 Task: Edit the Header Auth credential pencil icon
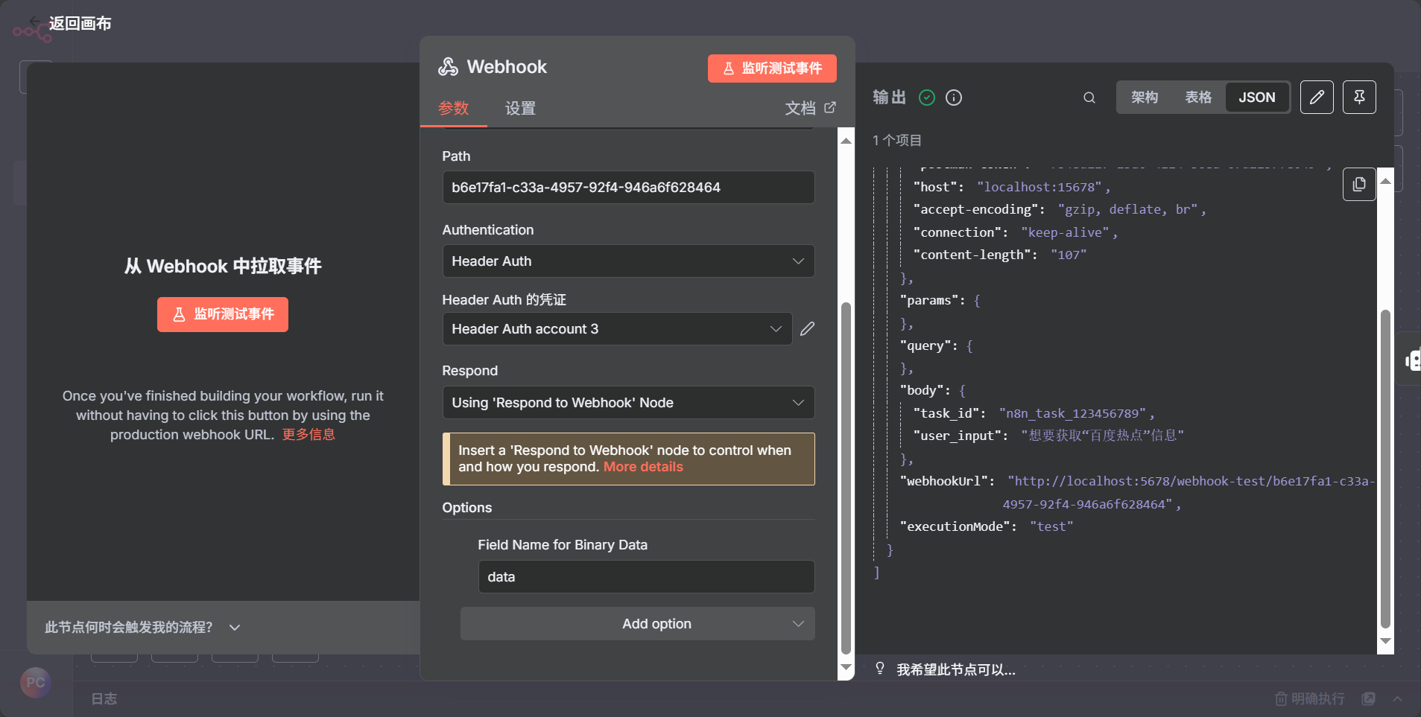click(807, 329)
